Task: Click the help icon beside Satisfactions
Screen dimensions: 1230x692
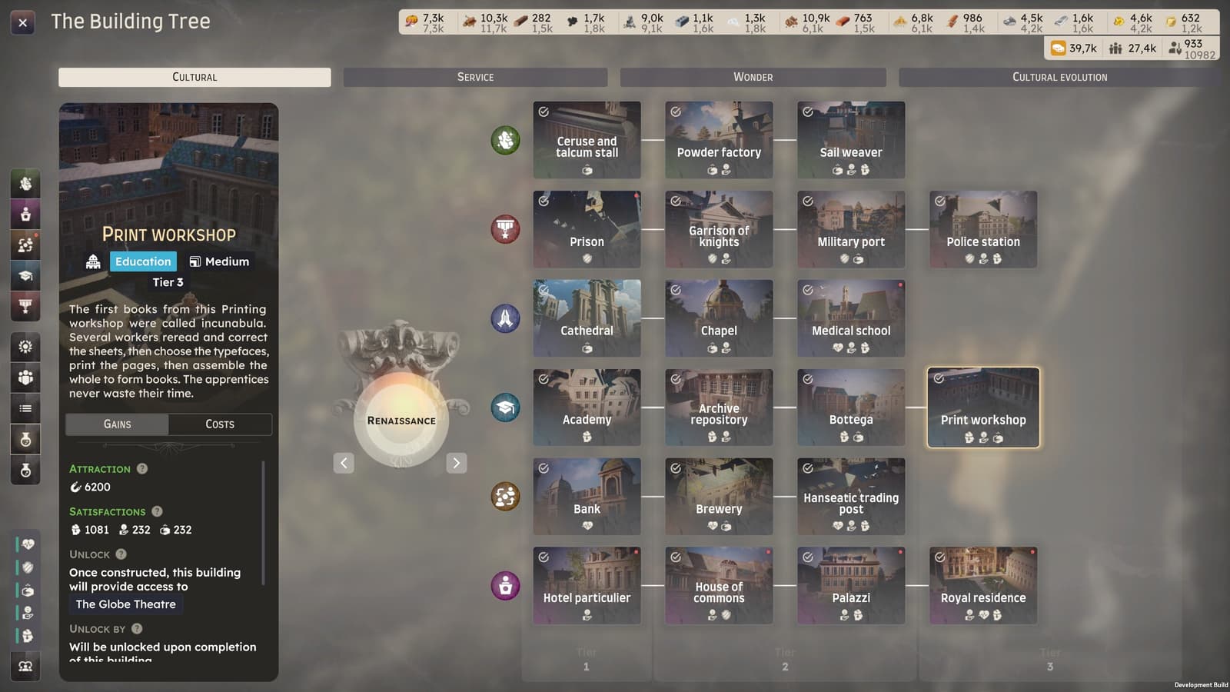Action: (x=157, y=511)
